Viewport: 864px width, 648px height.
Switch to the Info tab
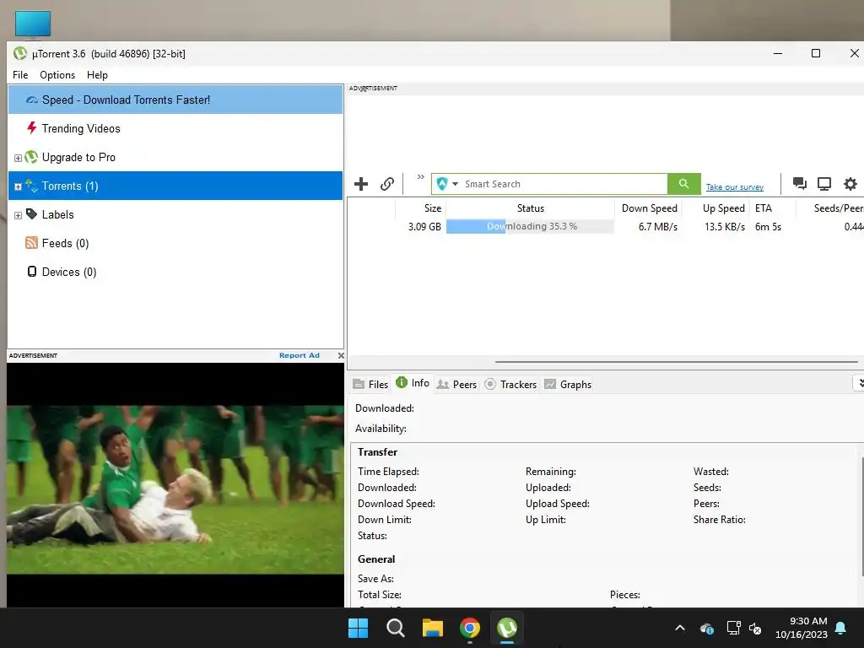(x=413, y=383)
